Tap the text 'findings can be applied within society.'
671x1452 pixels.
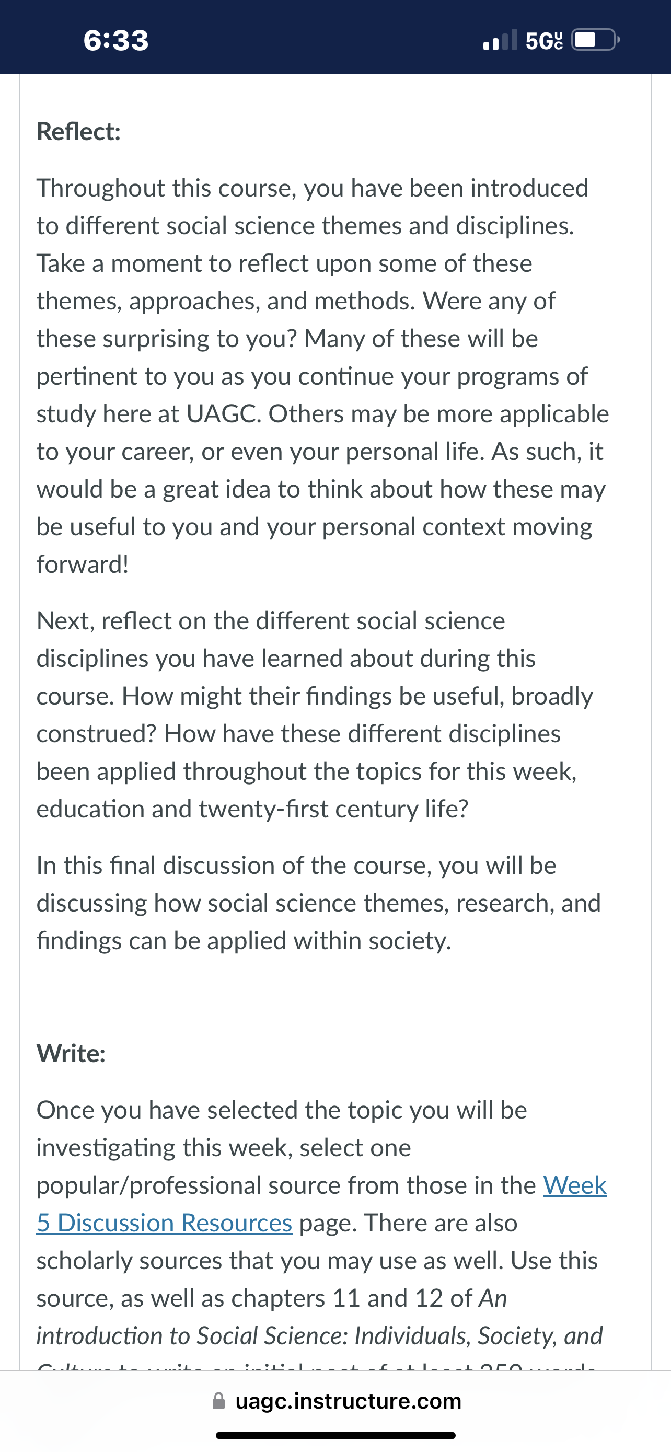point(244,941)
